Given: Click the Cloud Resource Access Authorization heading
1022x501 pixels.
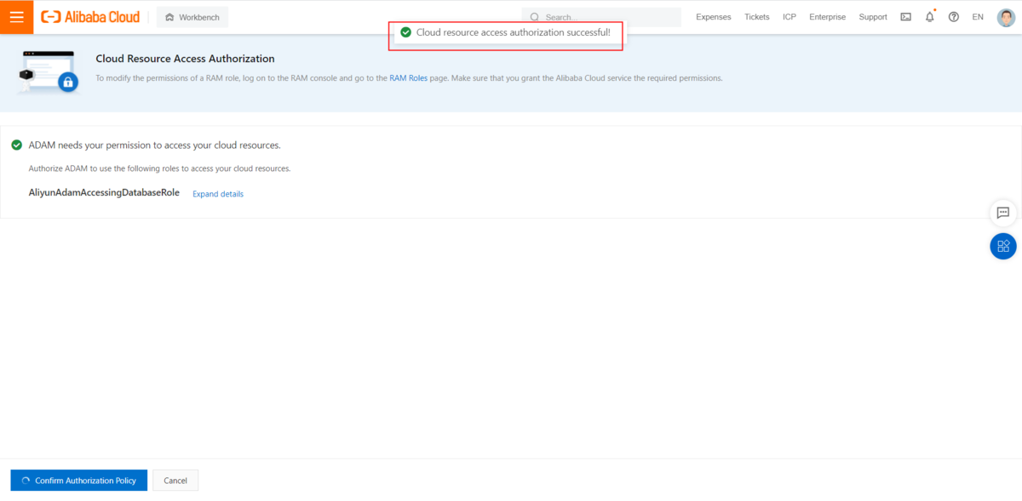Looking at the screenshot, I should point(185,59).
